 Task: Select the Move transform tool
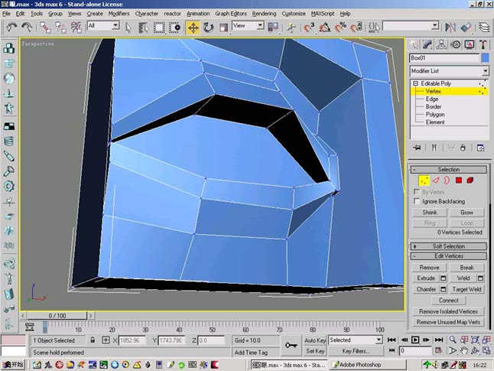pyautogui.click(x=193, y=28)
